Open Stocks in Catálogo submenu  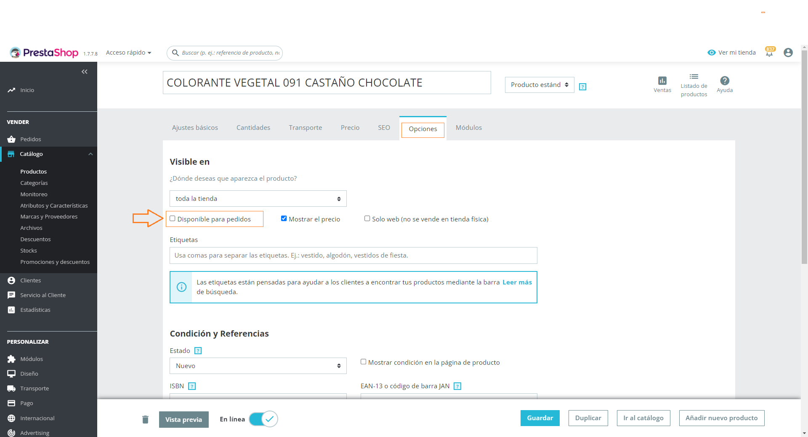[x=29, y=250]
